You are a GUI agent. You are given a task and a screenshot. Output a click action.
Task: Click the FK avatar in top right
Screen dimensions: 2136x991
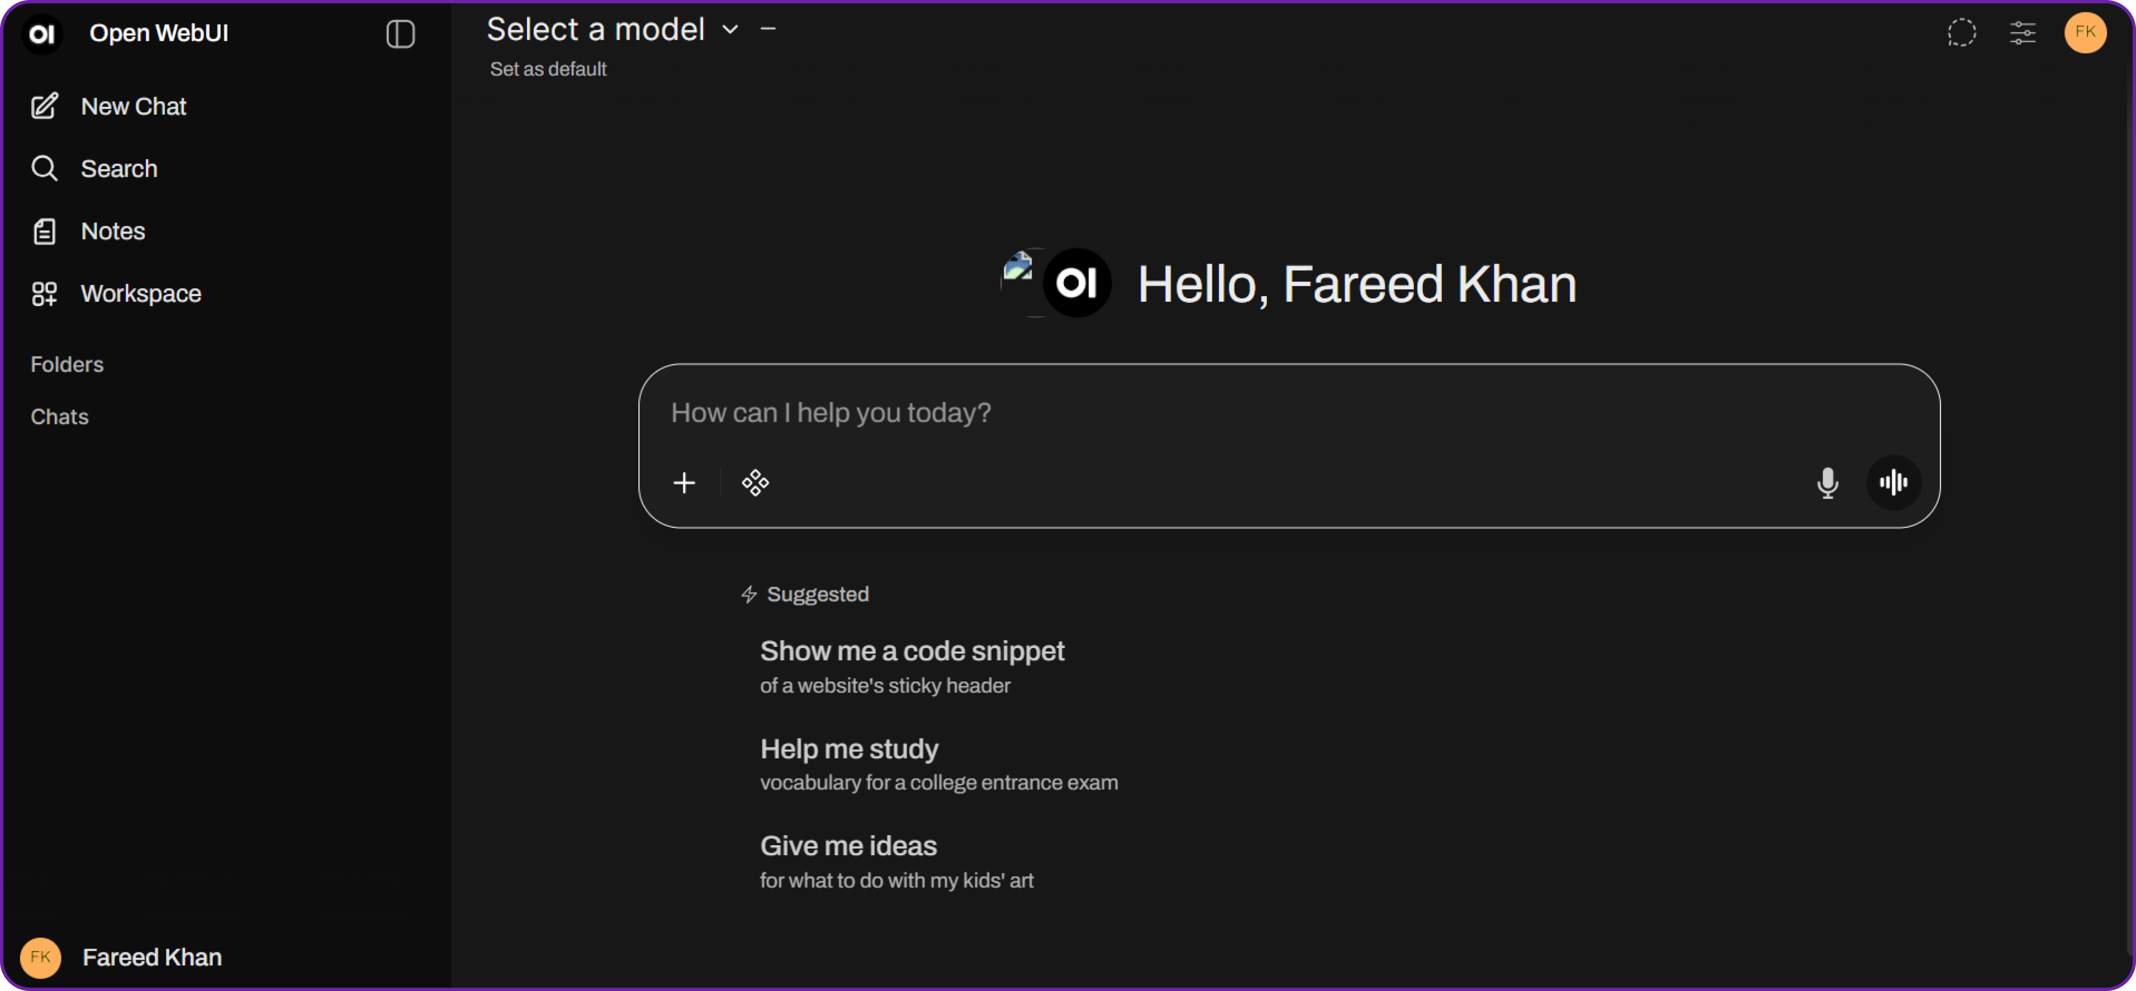(2085, 33)
